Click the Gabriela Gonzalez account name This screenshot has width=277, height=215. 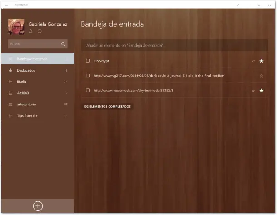pyautogui.click(x=48, y=24)
